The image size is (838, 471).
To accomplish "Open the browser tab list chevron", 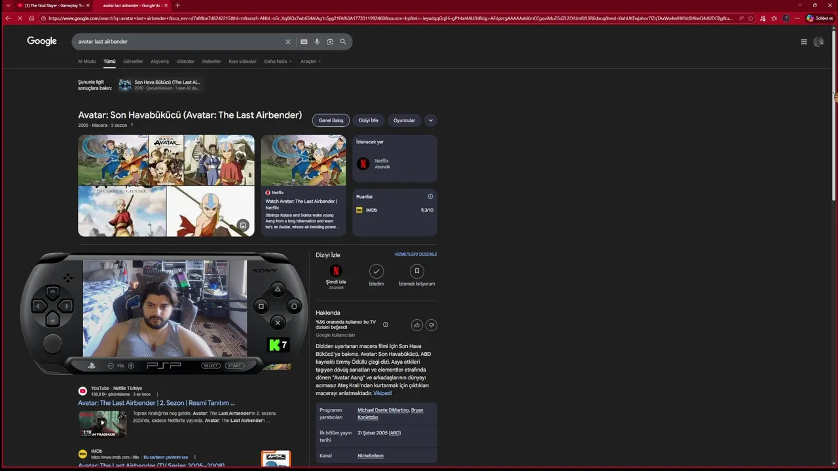I will click(8, 5).
